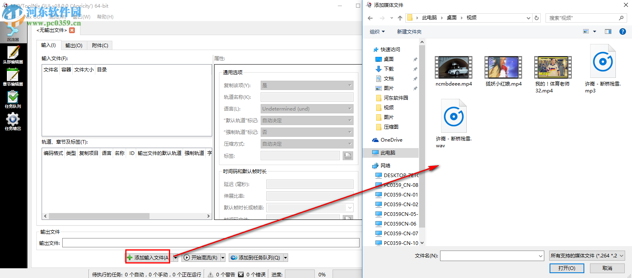
Task: Open the 任务队列 (Job Queue) panel
Action: coord(13,100)
